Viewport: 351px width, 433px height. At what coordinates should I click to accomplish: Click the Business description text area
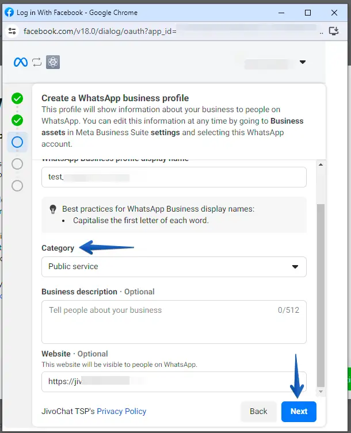[x=174, y=321]
